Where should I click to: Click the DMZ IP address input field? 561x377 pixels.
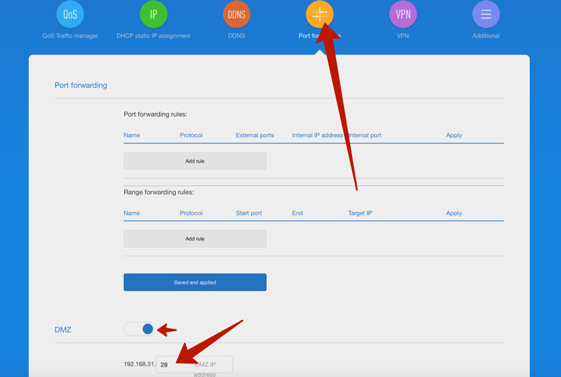(x=195, y=364)
